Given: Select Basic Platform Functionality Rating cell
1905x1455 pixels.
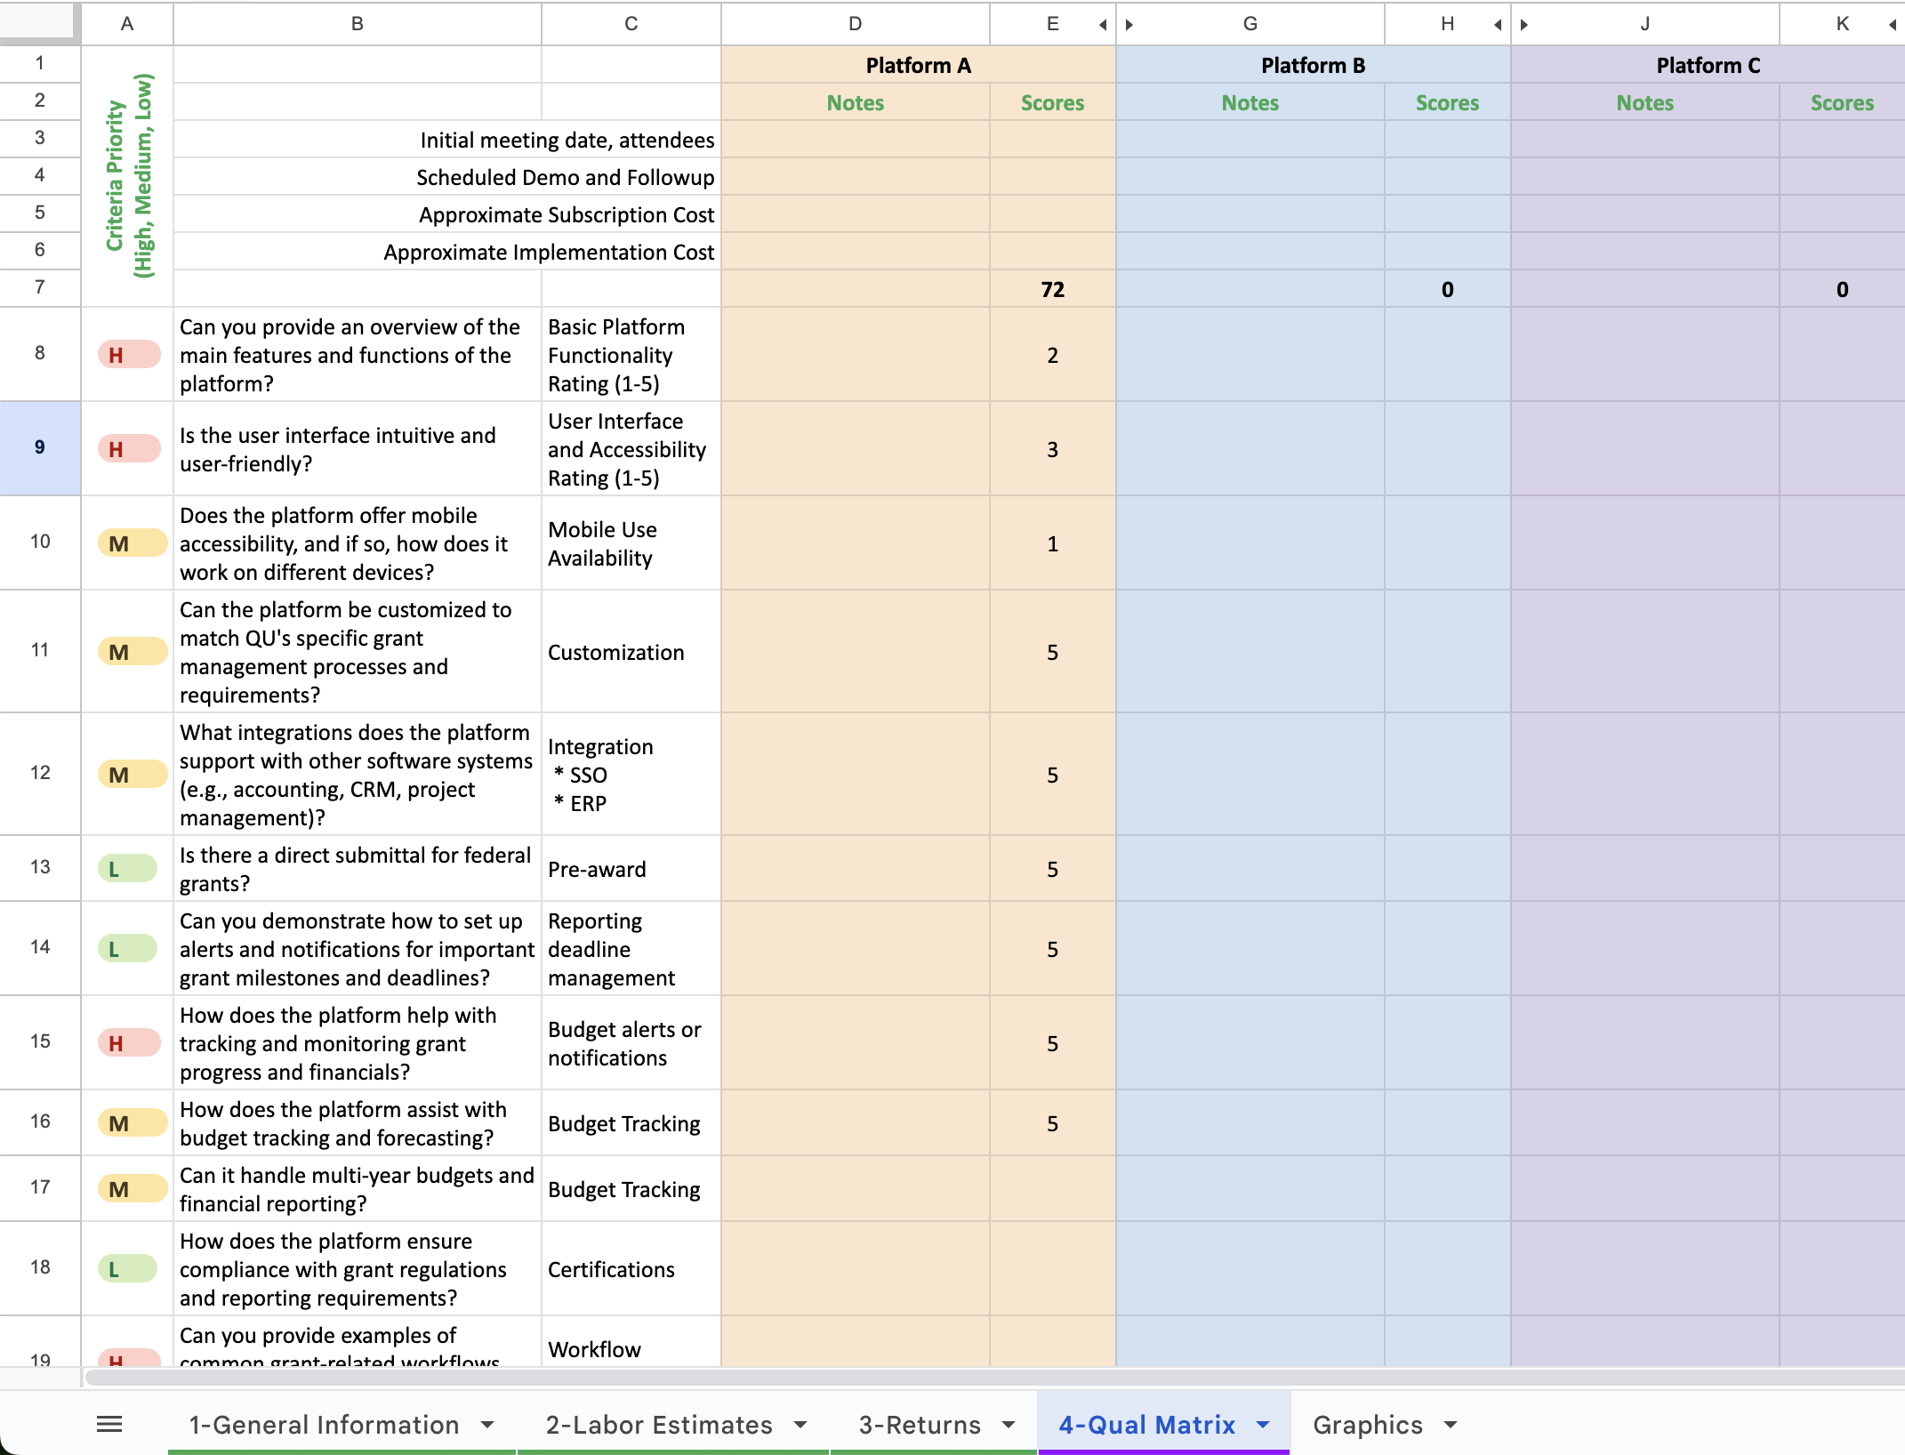Looking at the screenshot, I should pos(631,355).
